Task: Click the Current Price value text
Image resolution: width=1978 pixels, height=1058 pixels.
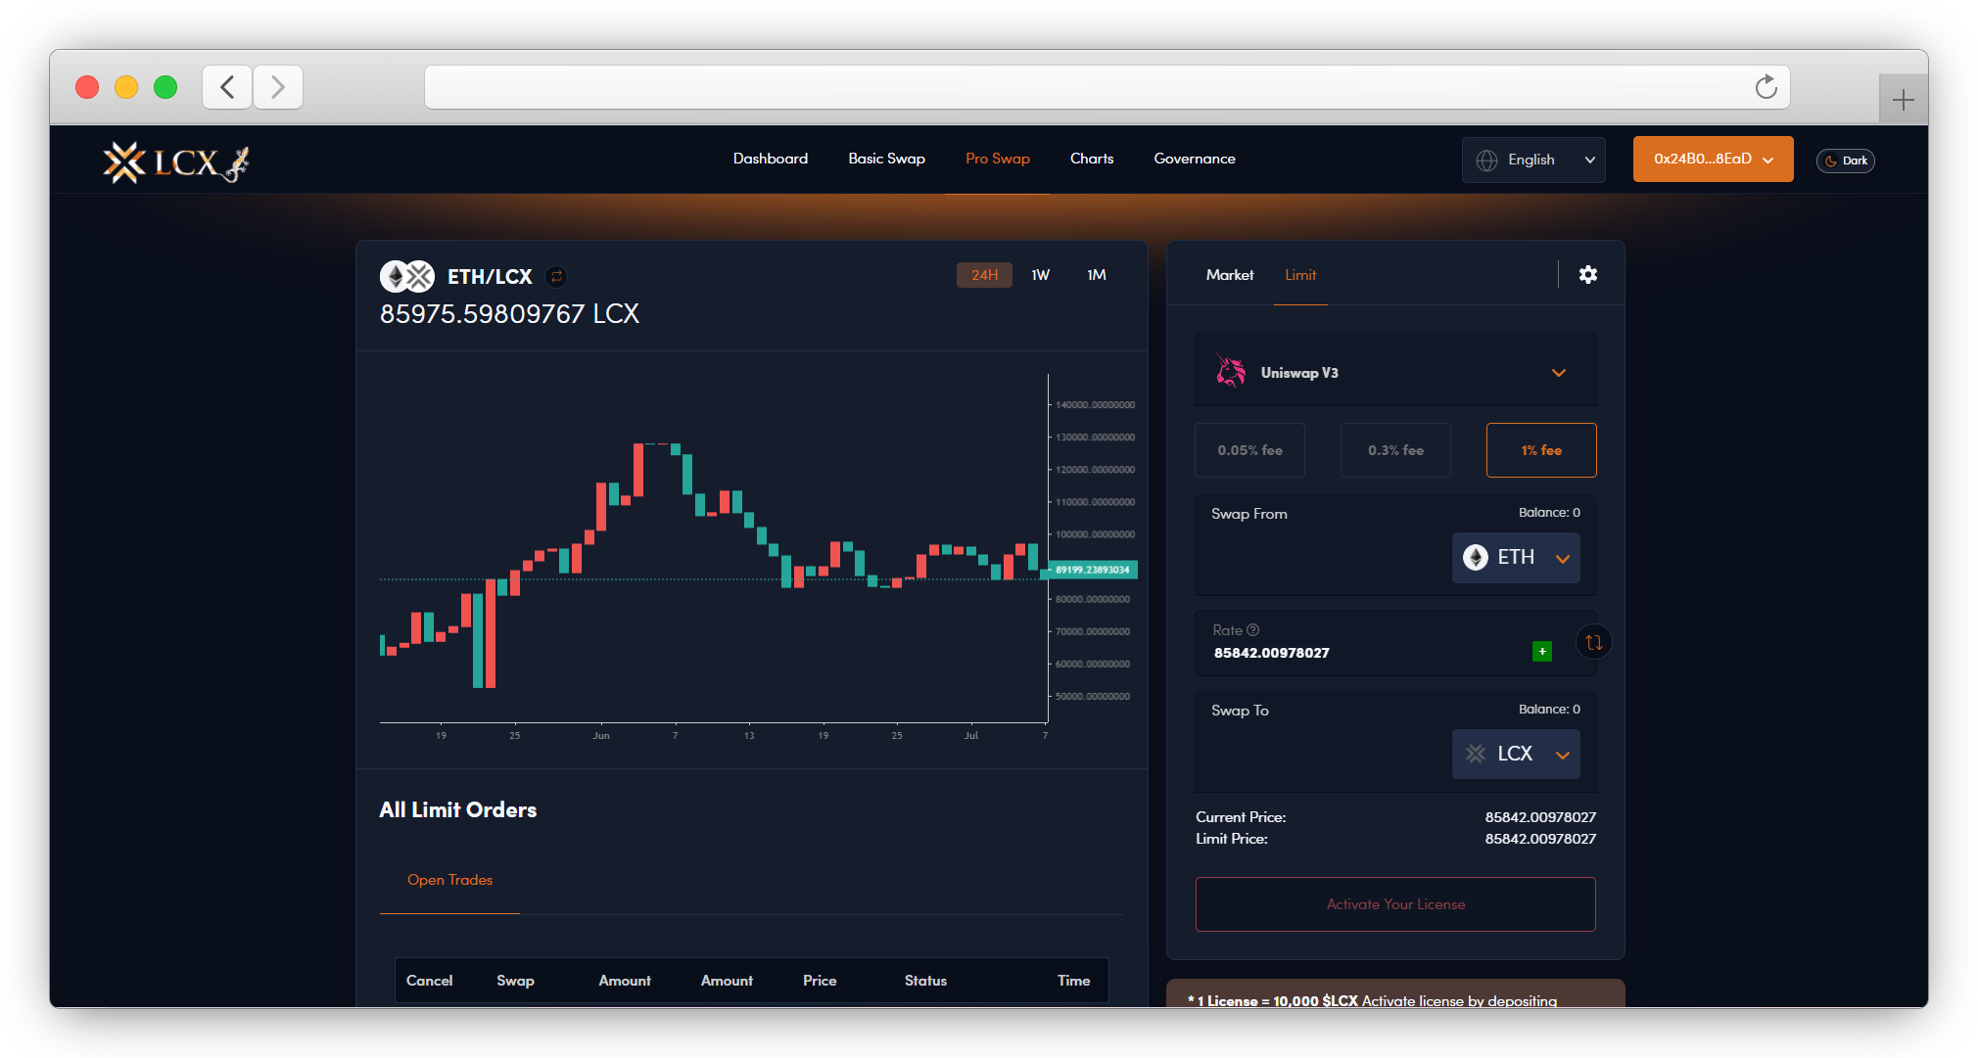Action: pyautogui.click(x=1540, y=817)
